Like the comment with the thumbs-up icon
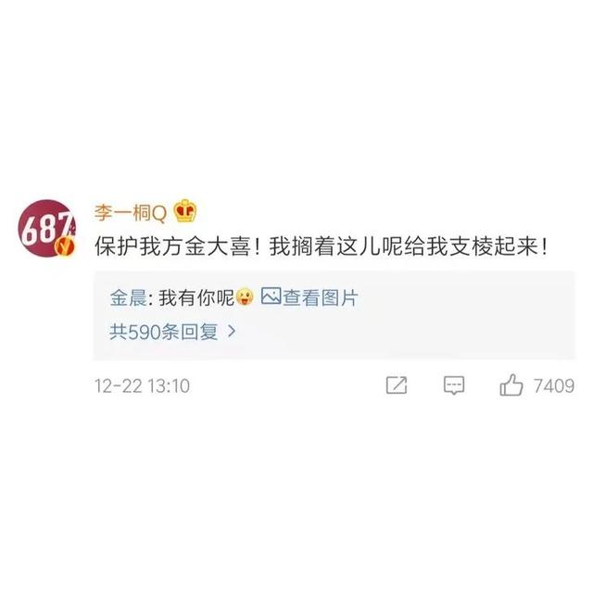 click(x=511, y=385)
